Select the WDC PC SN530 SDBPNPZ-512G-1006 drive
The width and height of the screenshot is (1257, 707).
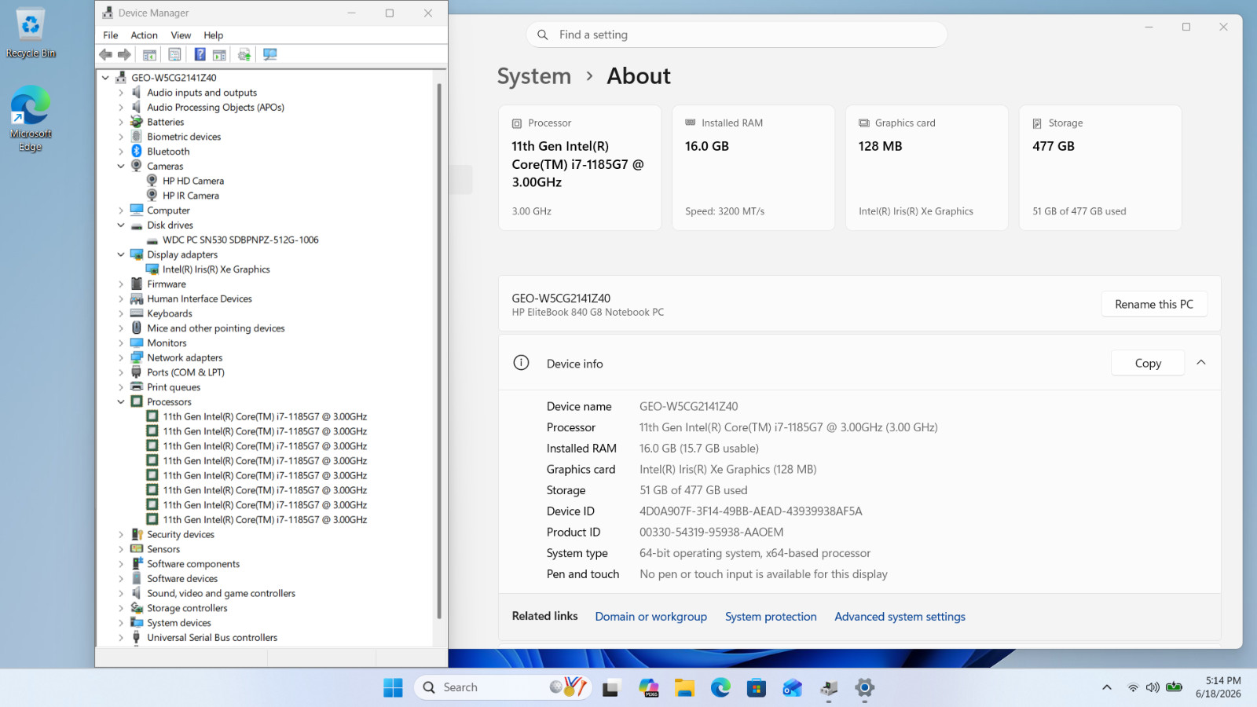coord(240,240)
